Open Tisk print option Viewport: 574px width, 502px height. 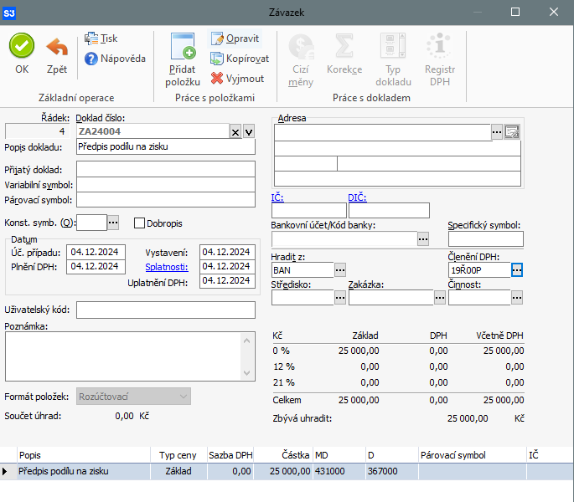point(101,38)
